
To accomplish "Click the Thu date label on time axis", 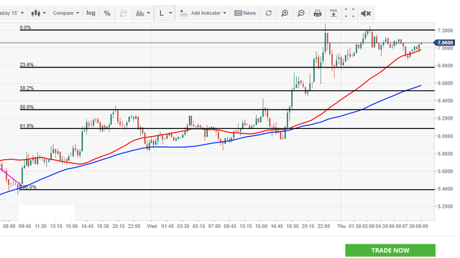I will coord(341,226).
